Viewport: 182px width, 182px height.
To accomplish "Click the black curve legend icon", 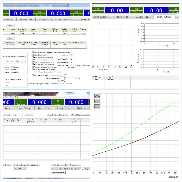I will (97, 96).
